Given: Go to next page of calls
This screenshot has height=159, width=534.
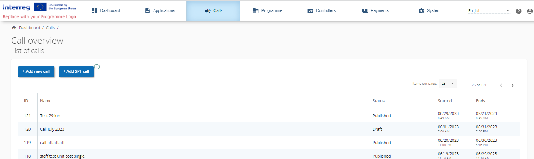Looking at the screenshot, I should point(512,85).
